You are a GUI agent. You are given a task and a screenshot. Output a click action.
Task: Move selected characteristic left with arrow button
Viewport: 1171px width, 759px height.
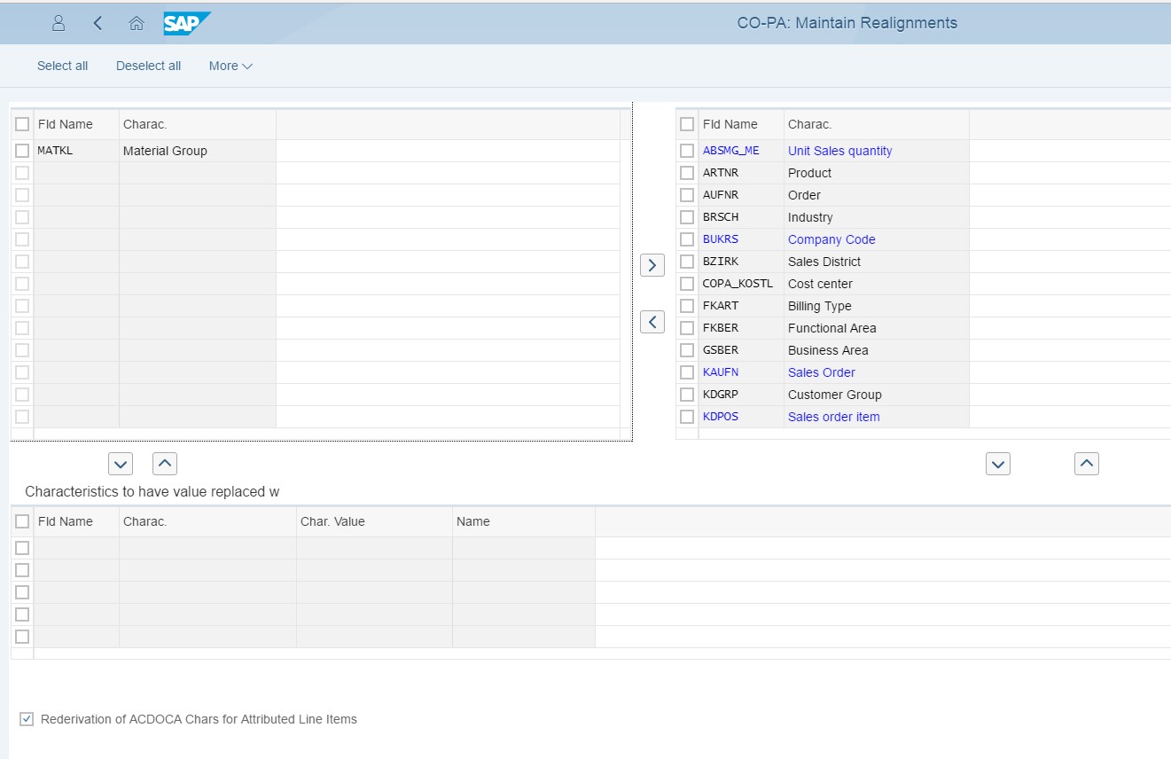(652, 322)
